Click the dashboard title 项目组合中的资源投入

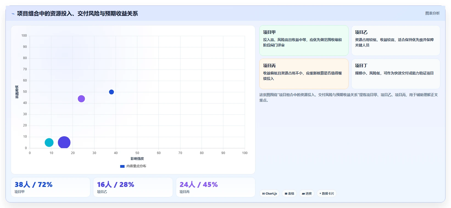77,13
